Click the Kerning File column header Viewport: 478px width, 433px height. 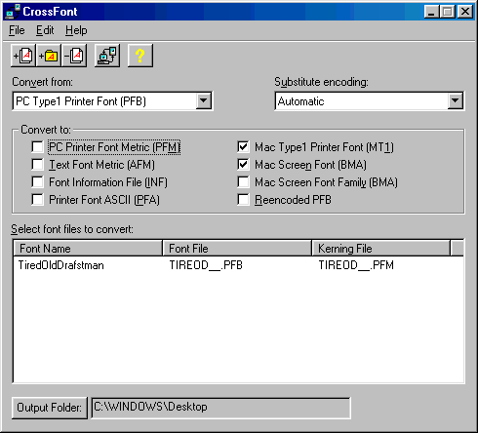click(381, 249)
